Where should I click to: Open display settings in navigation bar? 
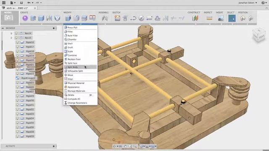point(142,146)
